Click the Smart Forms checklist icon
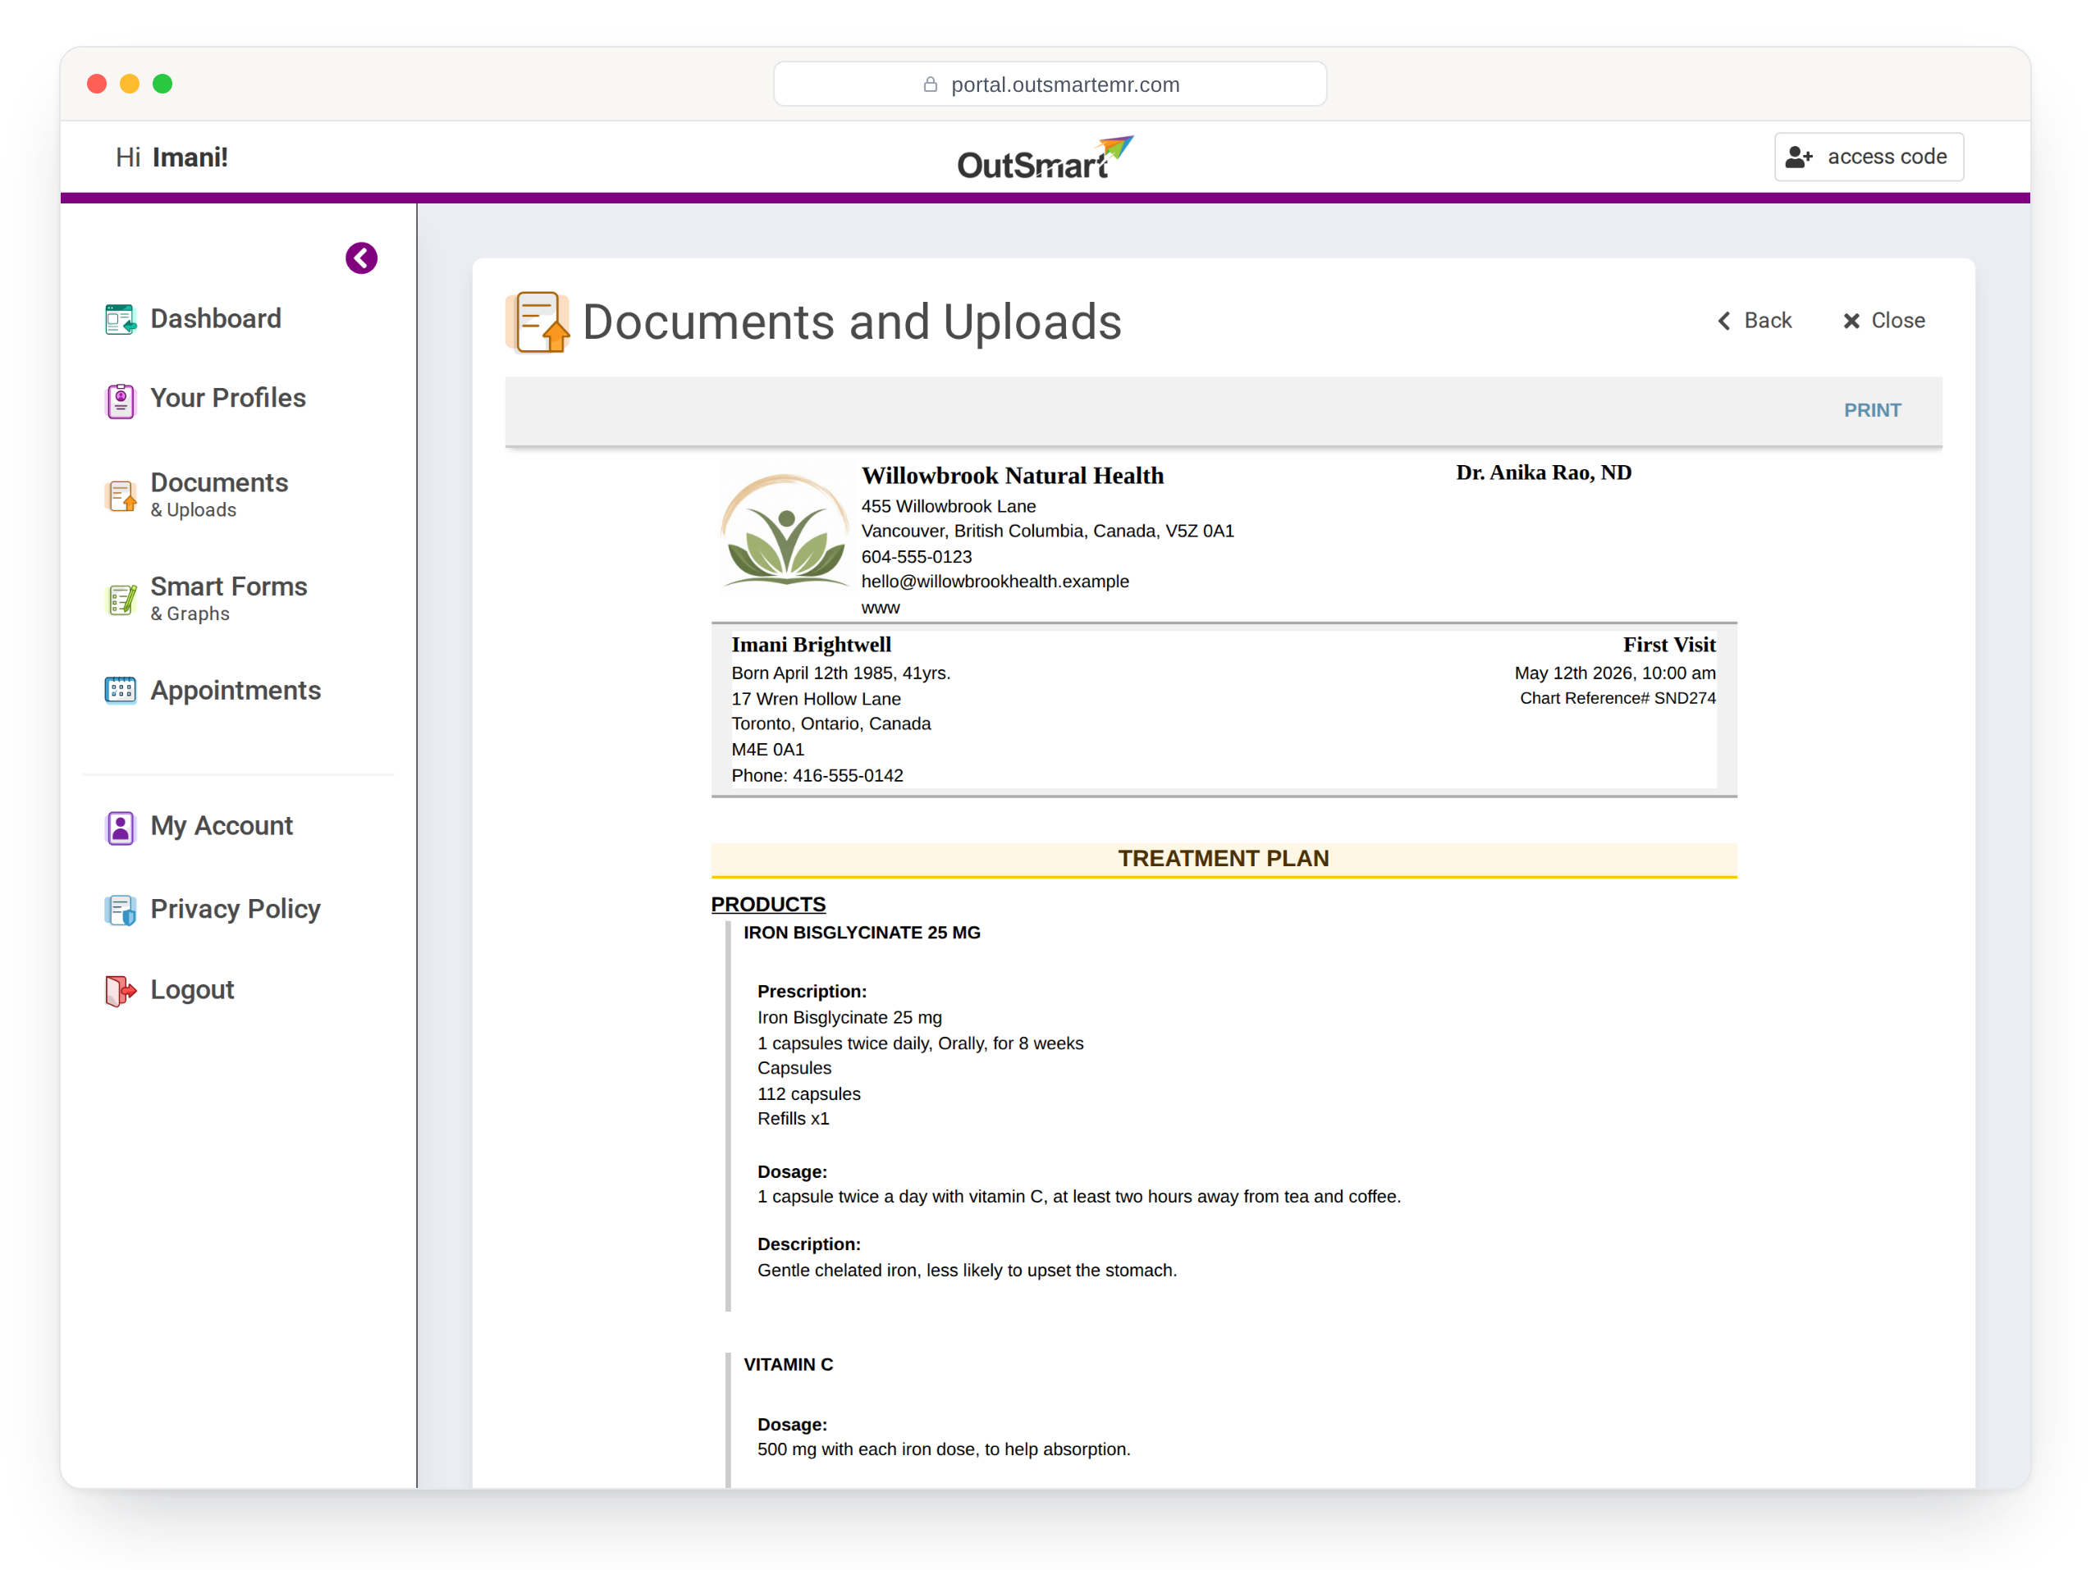This screenshot has width=2091, height=1570. tap(120, 599)
